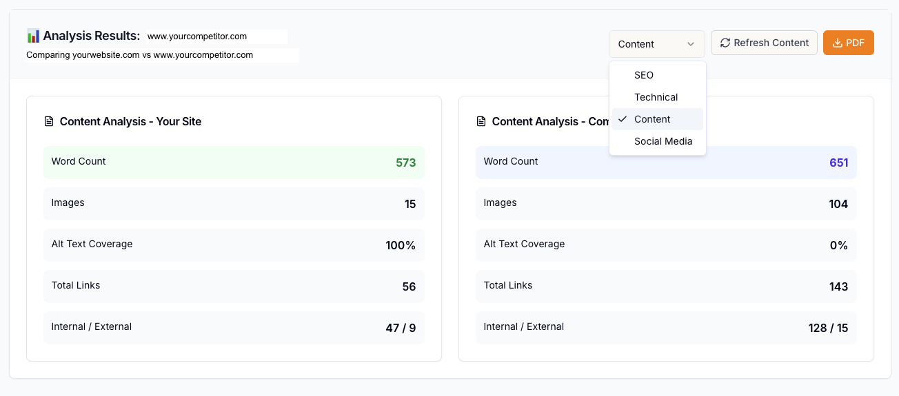Click the PDF download arrow icon
This screenshot has height=396, width=899.
838,43
